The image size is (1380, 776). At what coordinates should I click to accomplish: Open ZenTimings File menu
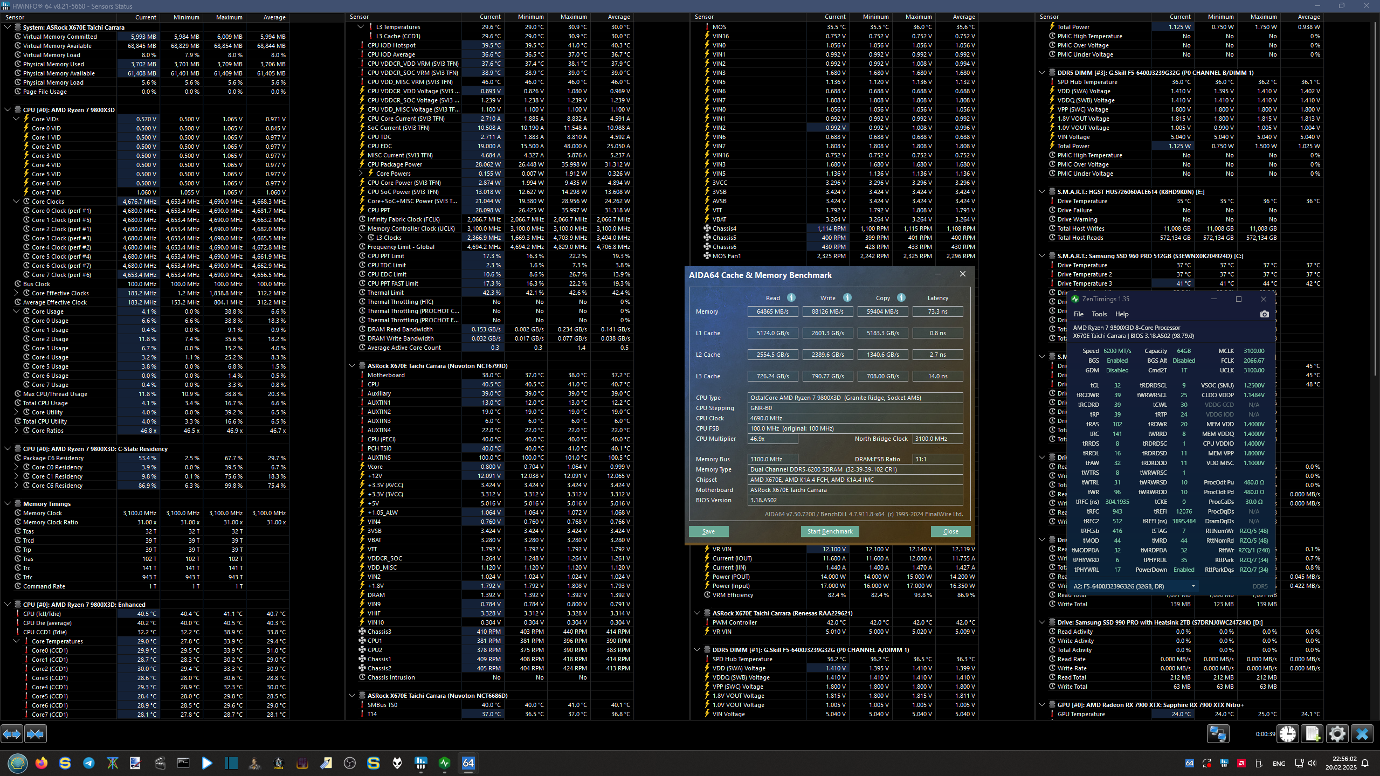coord(1078,314)
